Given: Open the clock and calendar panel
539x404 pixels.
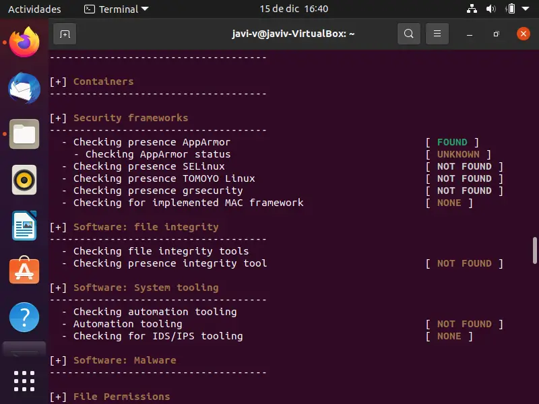Looking at the screenshot, I should click(x=294, y=9).
